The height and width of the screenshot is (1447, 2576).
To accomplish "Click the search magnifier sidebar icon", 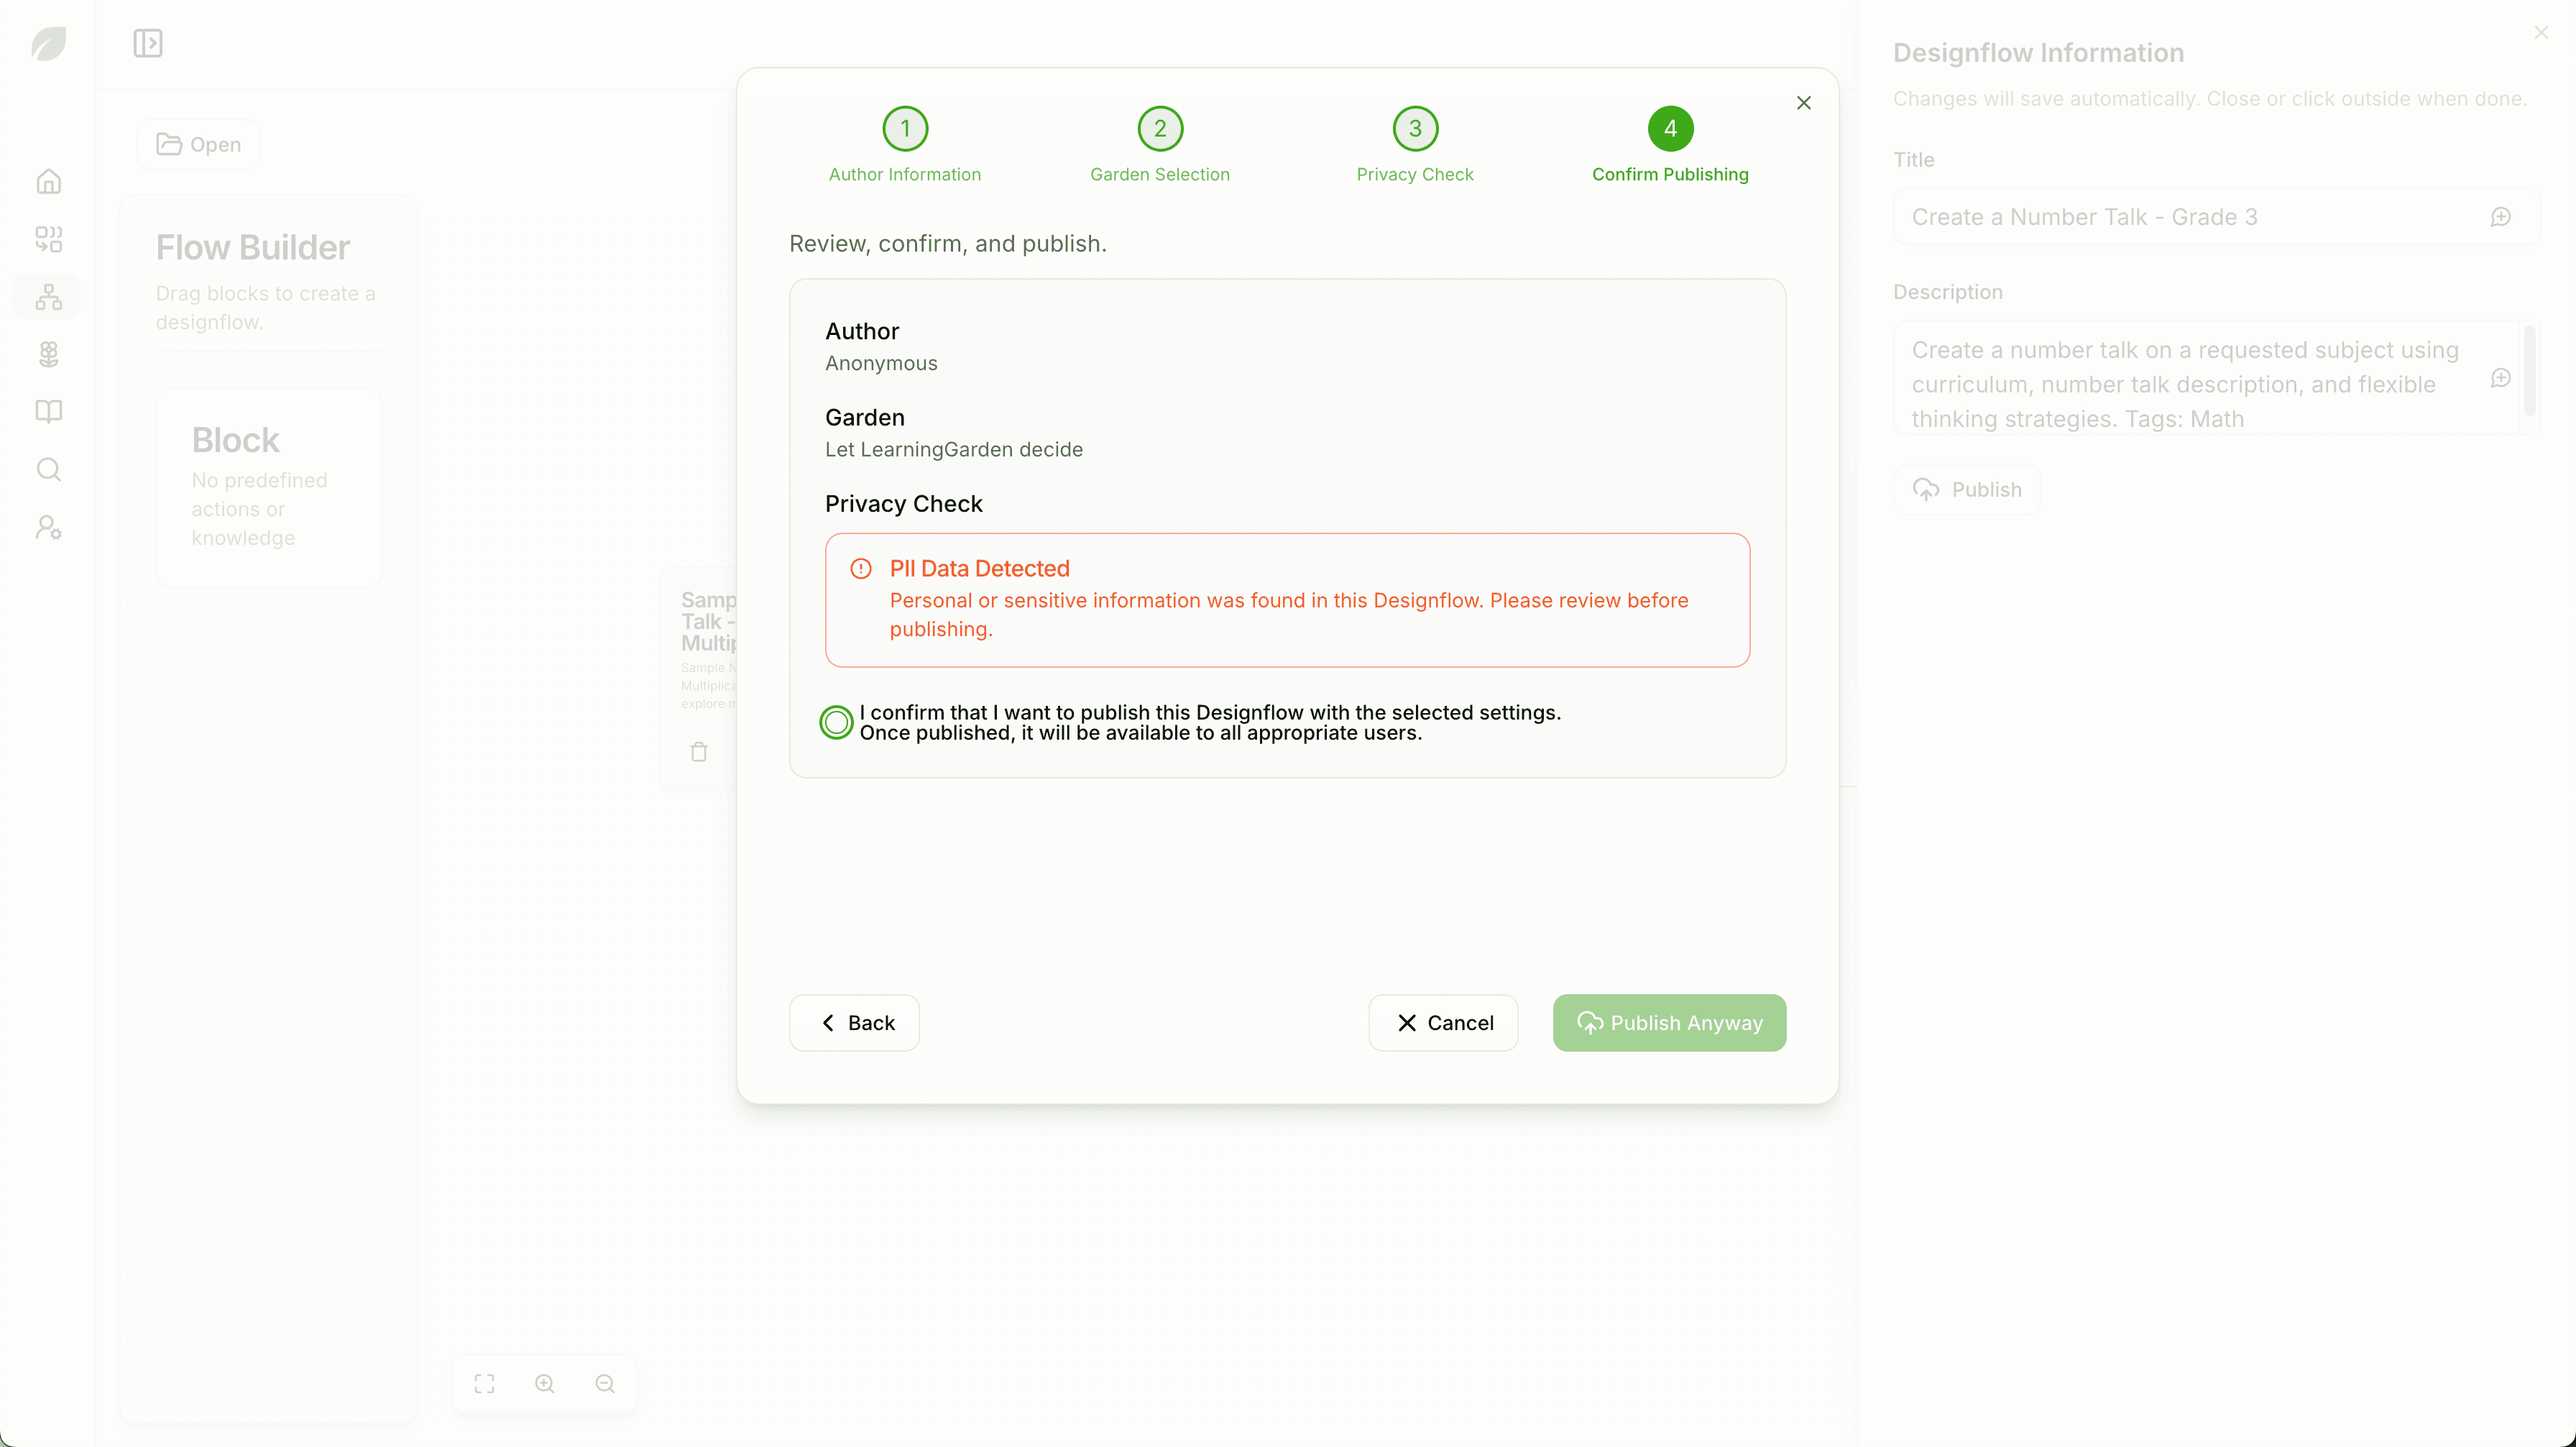I will pyautogui.click(x=48, y=470).
